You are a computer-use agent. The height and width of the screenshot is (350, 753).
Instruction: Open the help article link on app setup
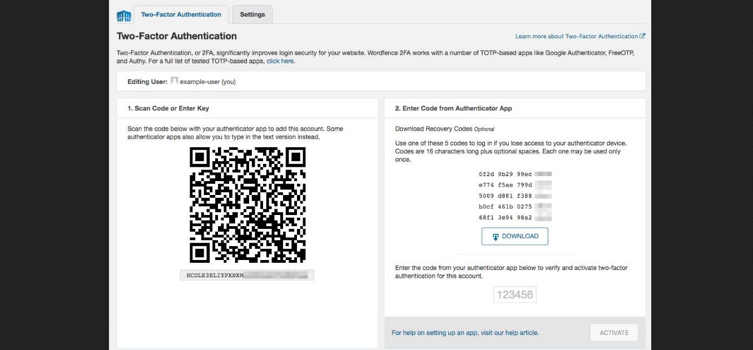pos(465,333)
